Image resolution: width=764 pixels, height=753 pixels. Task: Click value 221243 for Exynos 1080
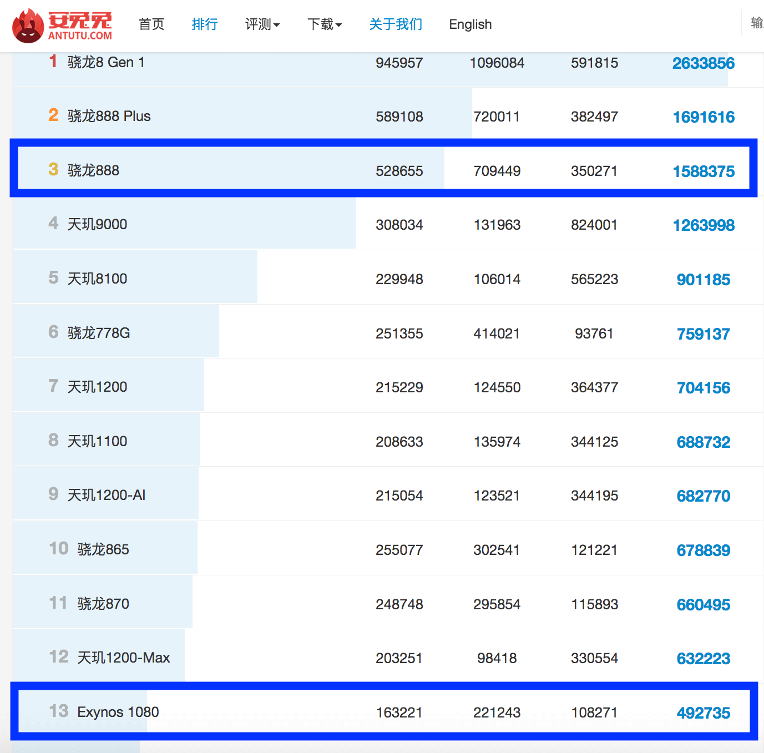tap(497, 712)
